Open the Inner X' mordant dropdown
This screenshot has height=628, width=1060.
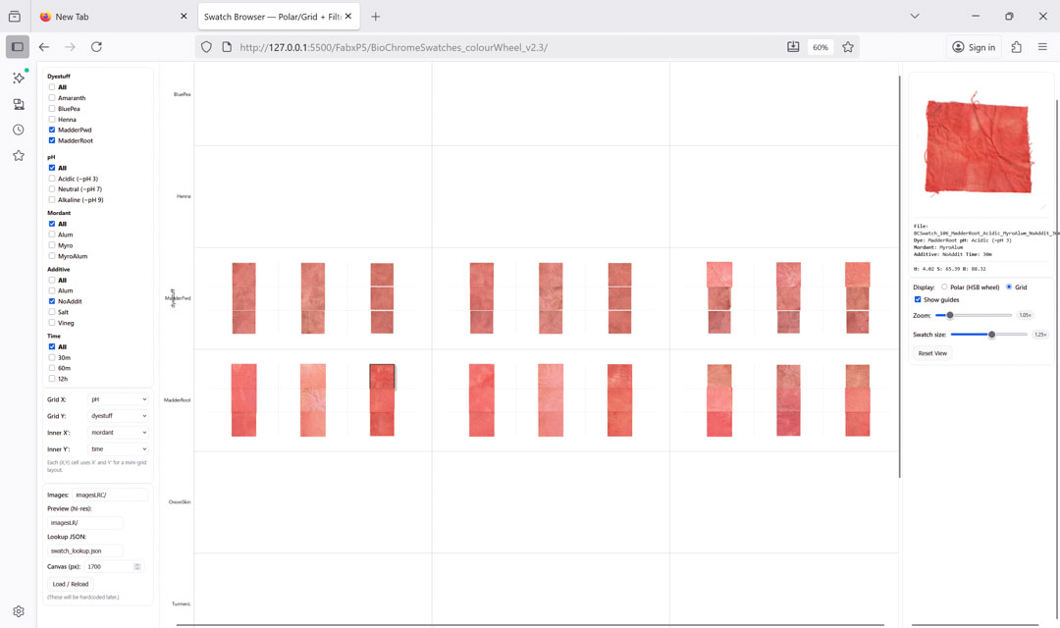click(x=118, y=433)
